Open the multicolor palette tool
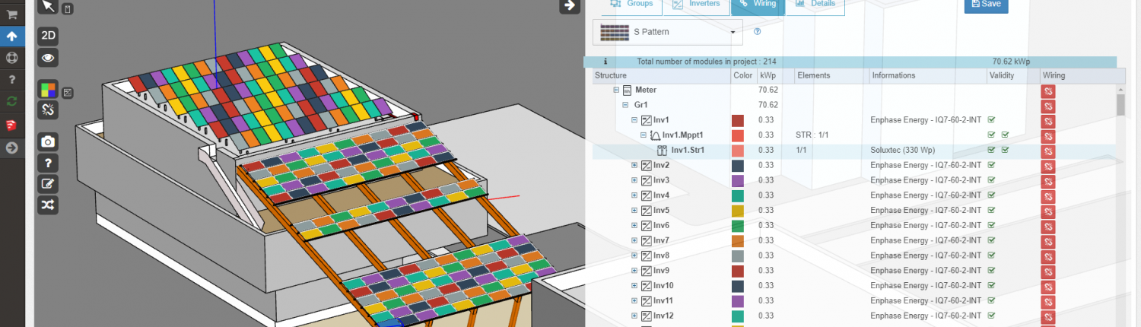The image size is (1141, 327). (48, 90)
